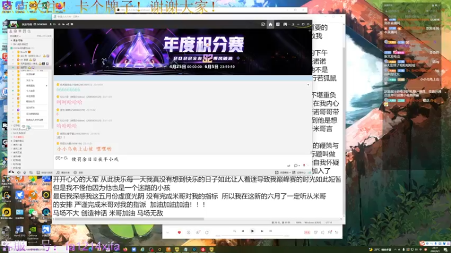Open GeForce Experience desktop shortcut

point(33,232)
